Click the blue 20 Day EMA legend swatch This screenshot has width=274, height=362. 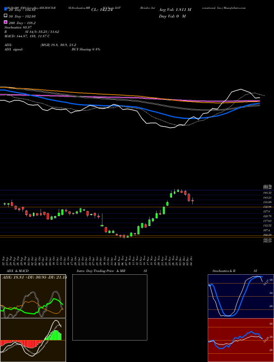tap(5, 9)
